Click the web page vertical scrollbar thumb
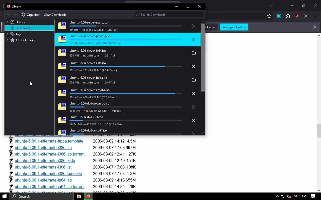This screenshot has height=200, width=321. 319,131
